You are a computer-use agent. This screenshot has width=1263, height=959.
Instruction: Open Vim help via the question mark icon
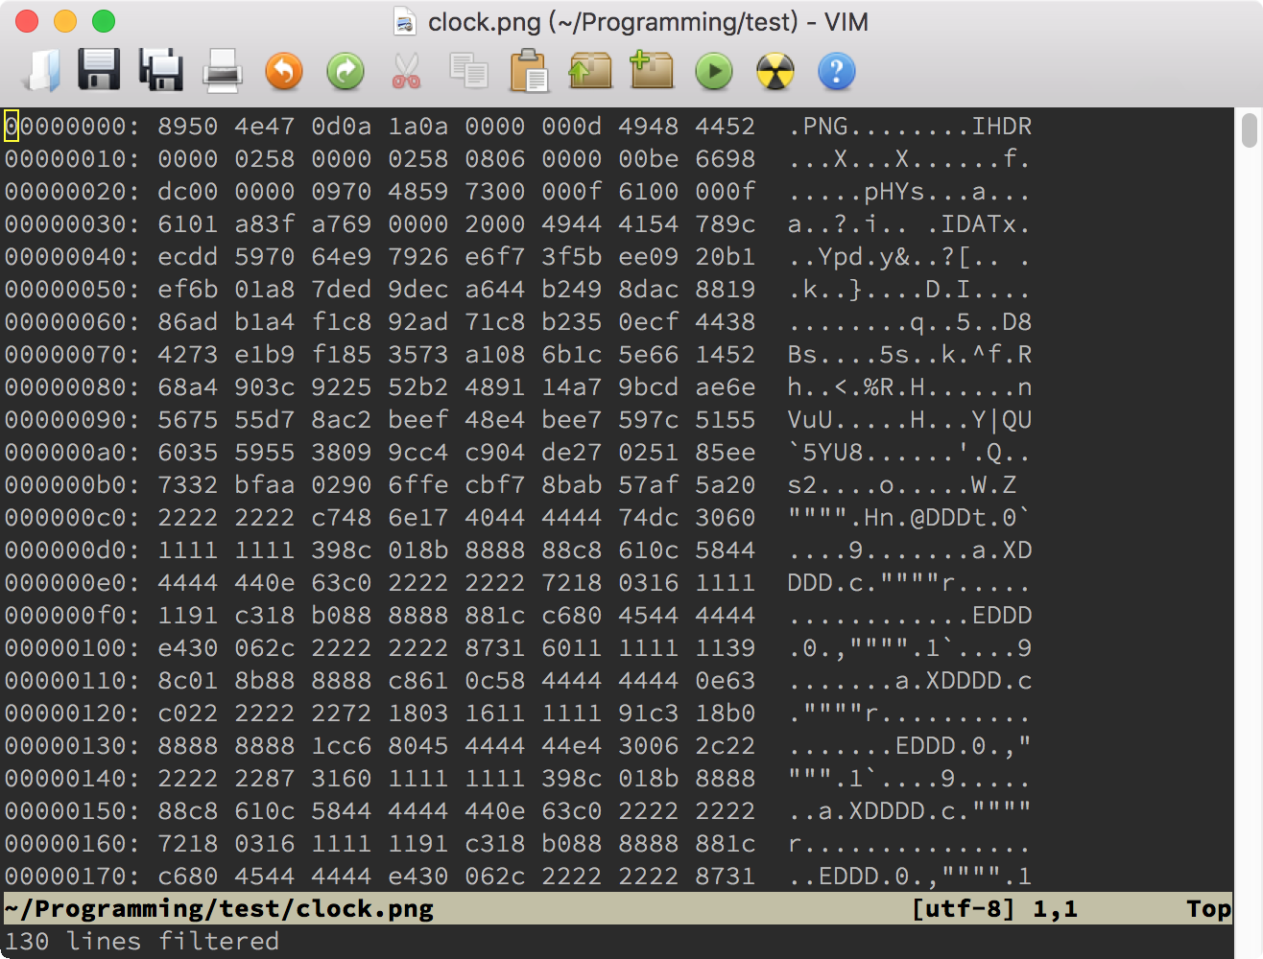click(837, 70)
